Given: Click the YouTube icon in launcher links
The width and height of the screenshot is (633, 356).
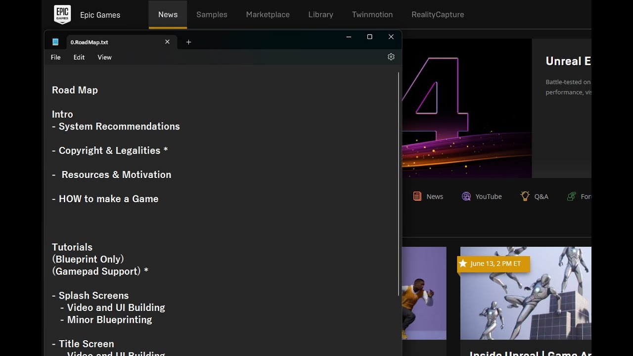Looking at the screenshot, I should [x=466, y=196].
